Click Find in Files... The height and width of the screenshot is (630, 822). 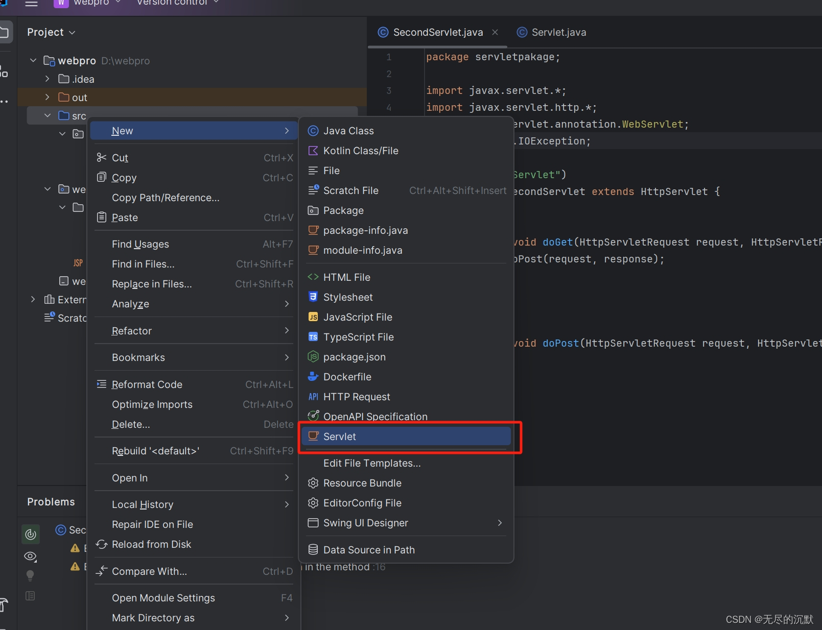[194, 264]
